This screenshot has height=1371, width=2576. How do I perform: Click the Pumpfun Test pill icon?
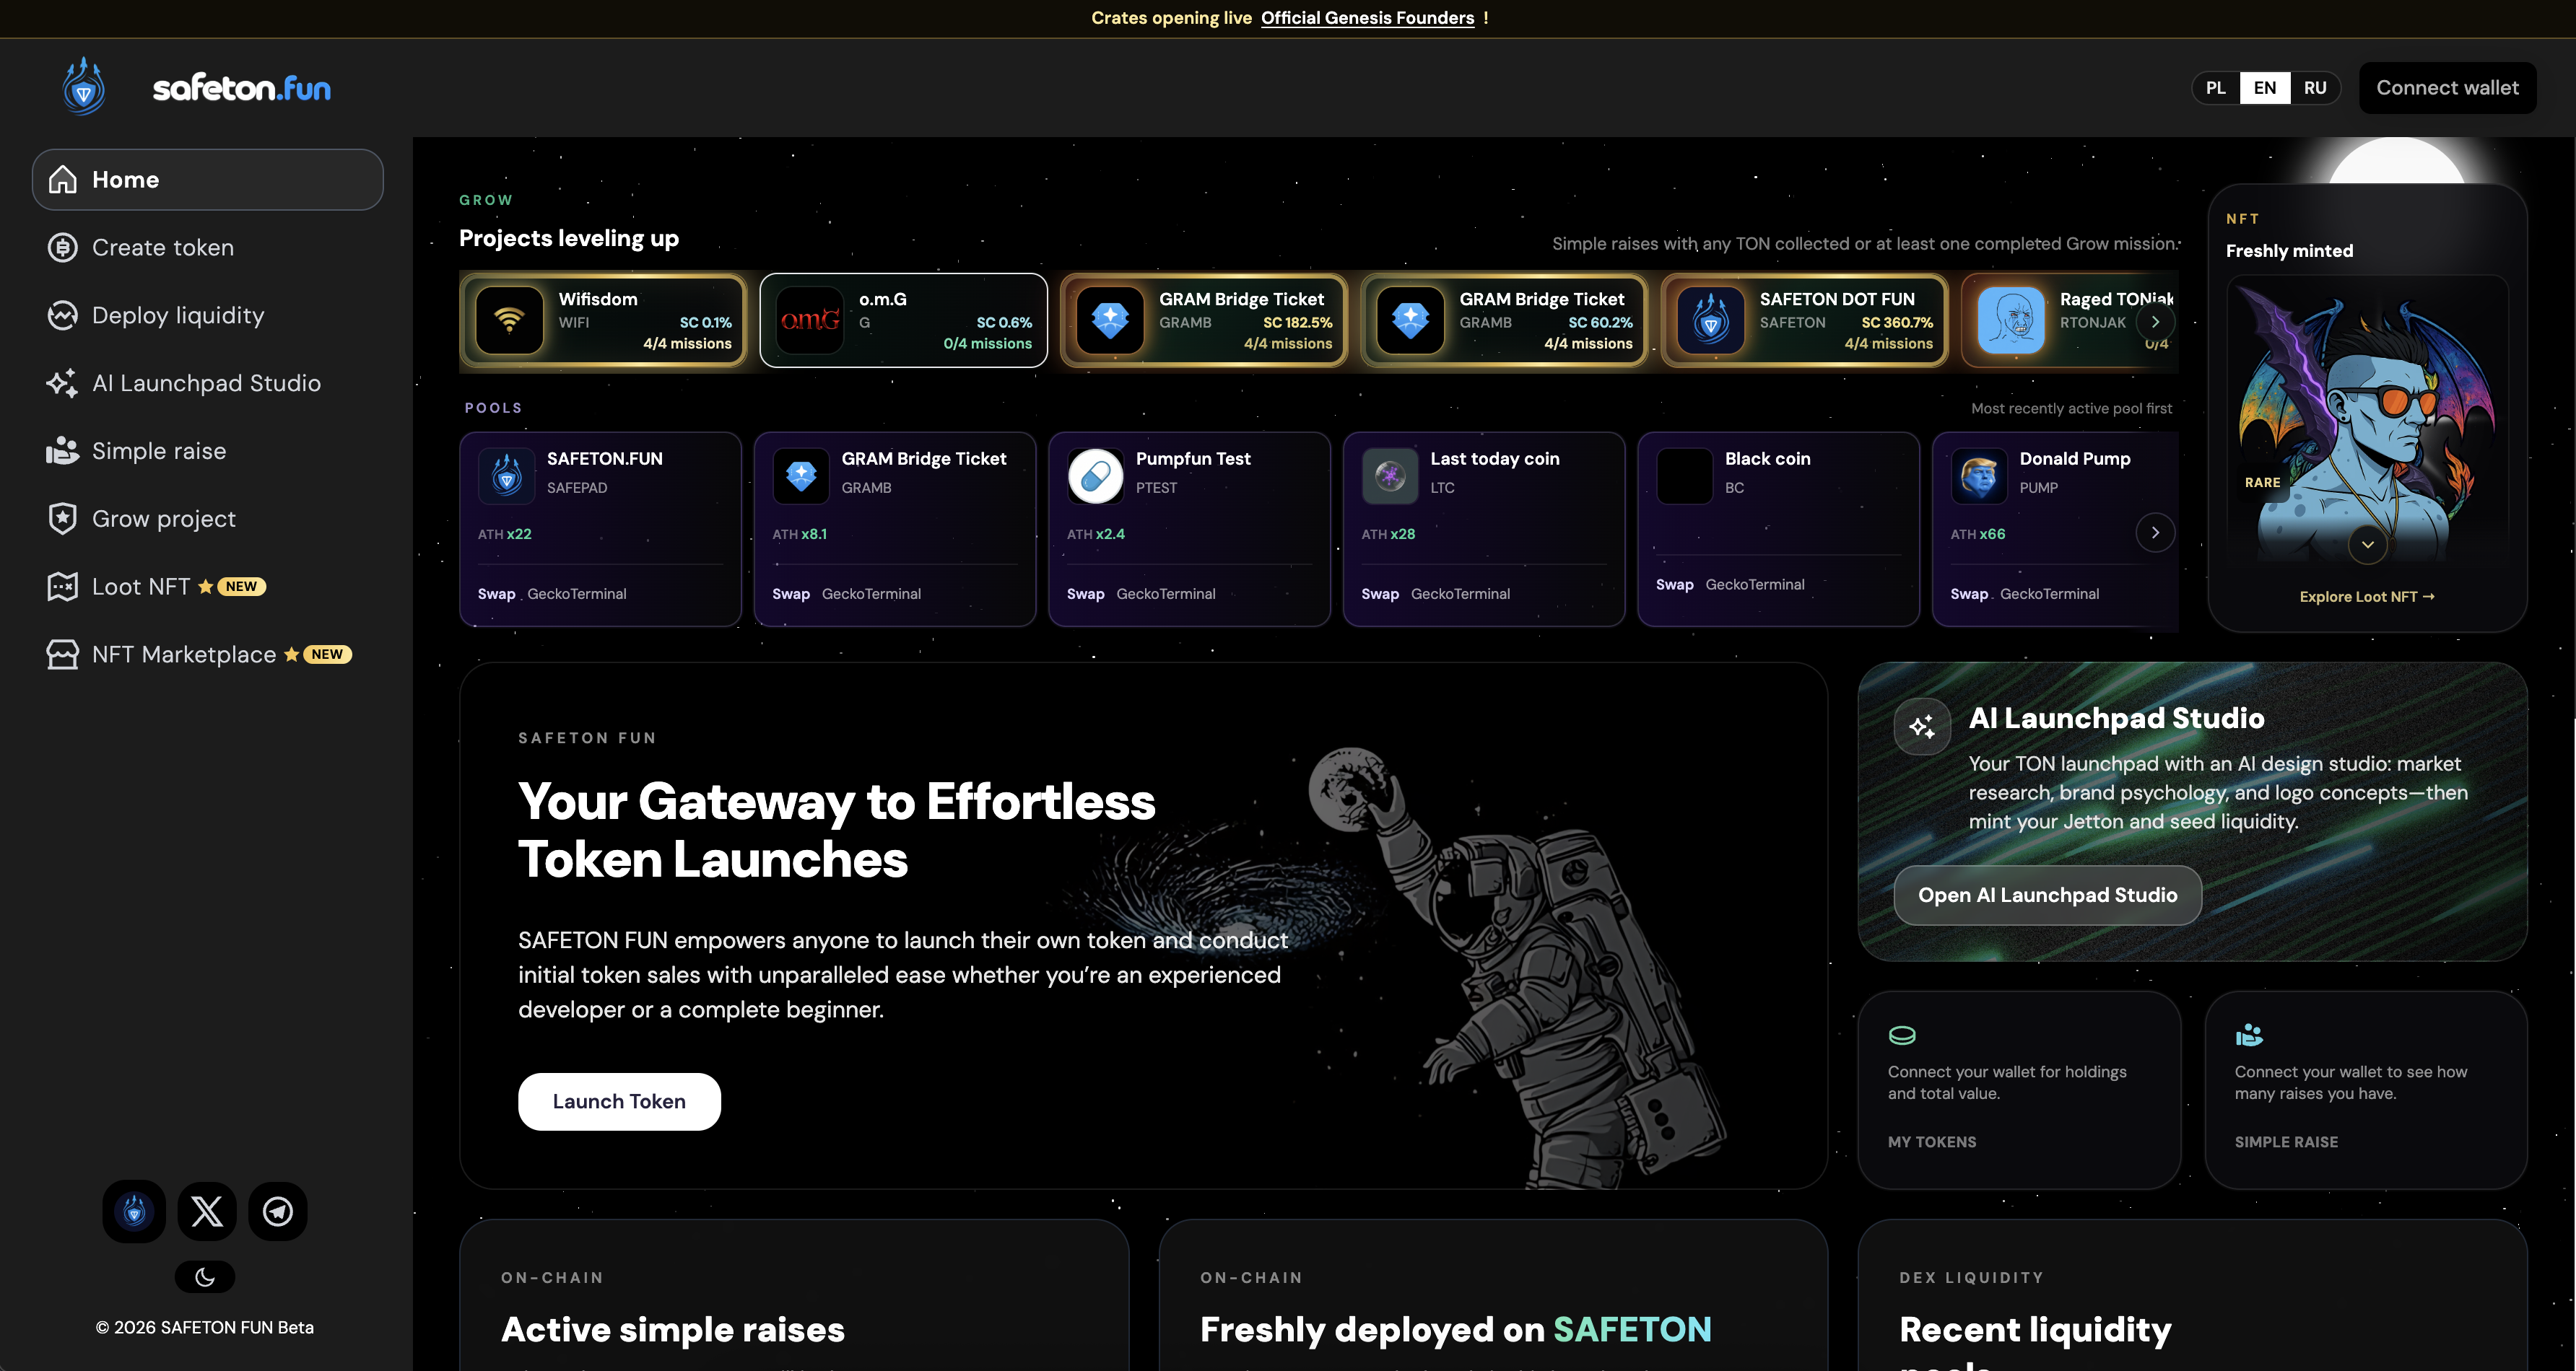[x=1096, y=477]
